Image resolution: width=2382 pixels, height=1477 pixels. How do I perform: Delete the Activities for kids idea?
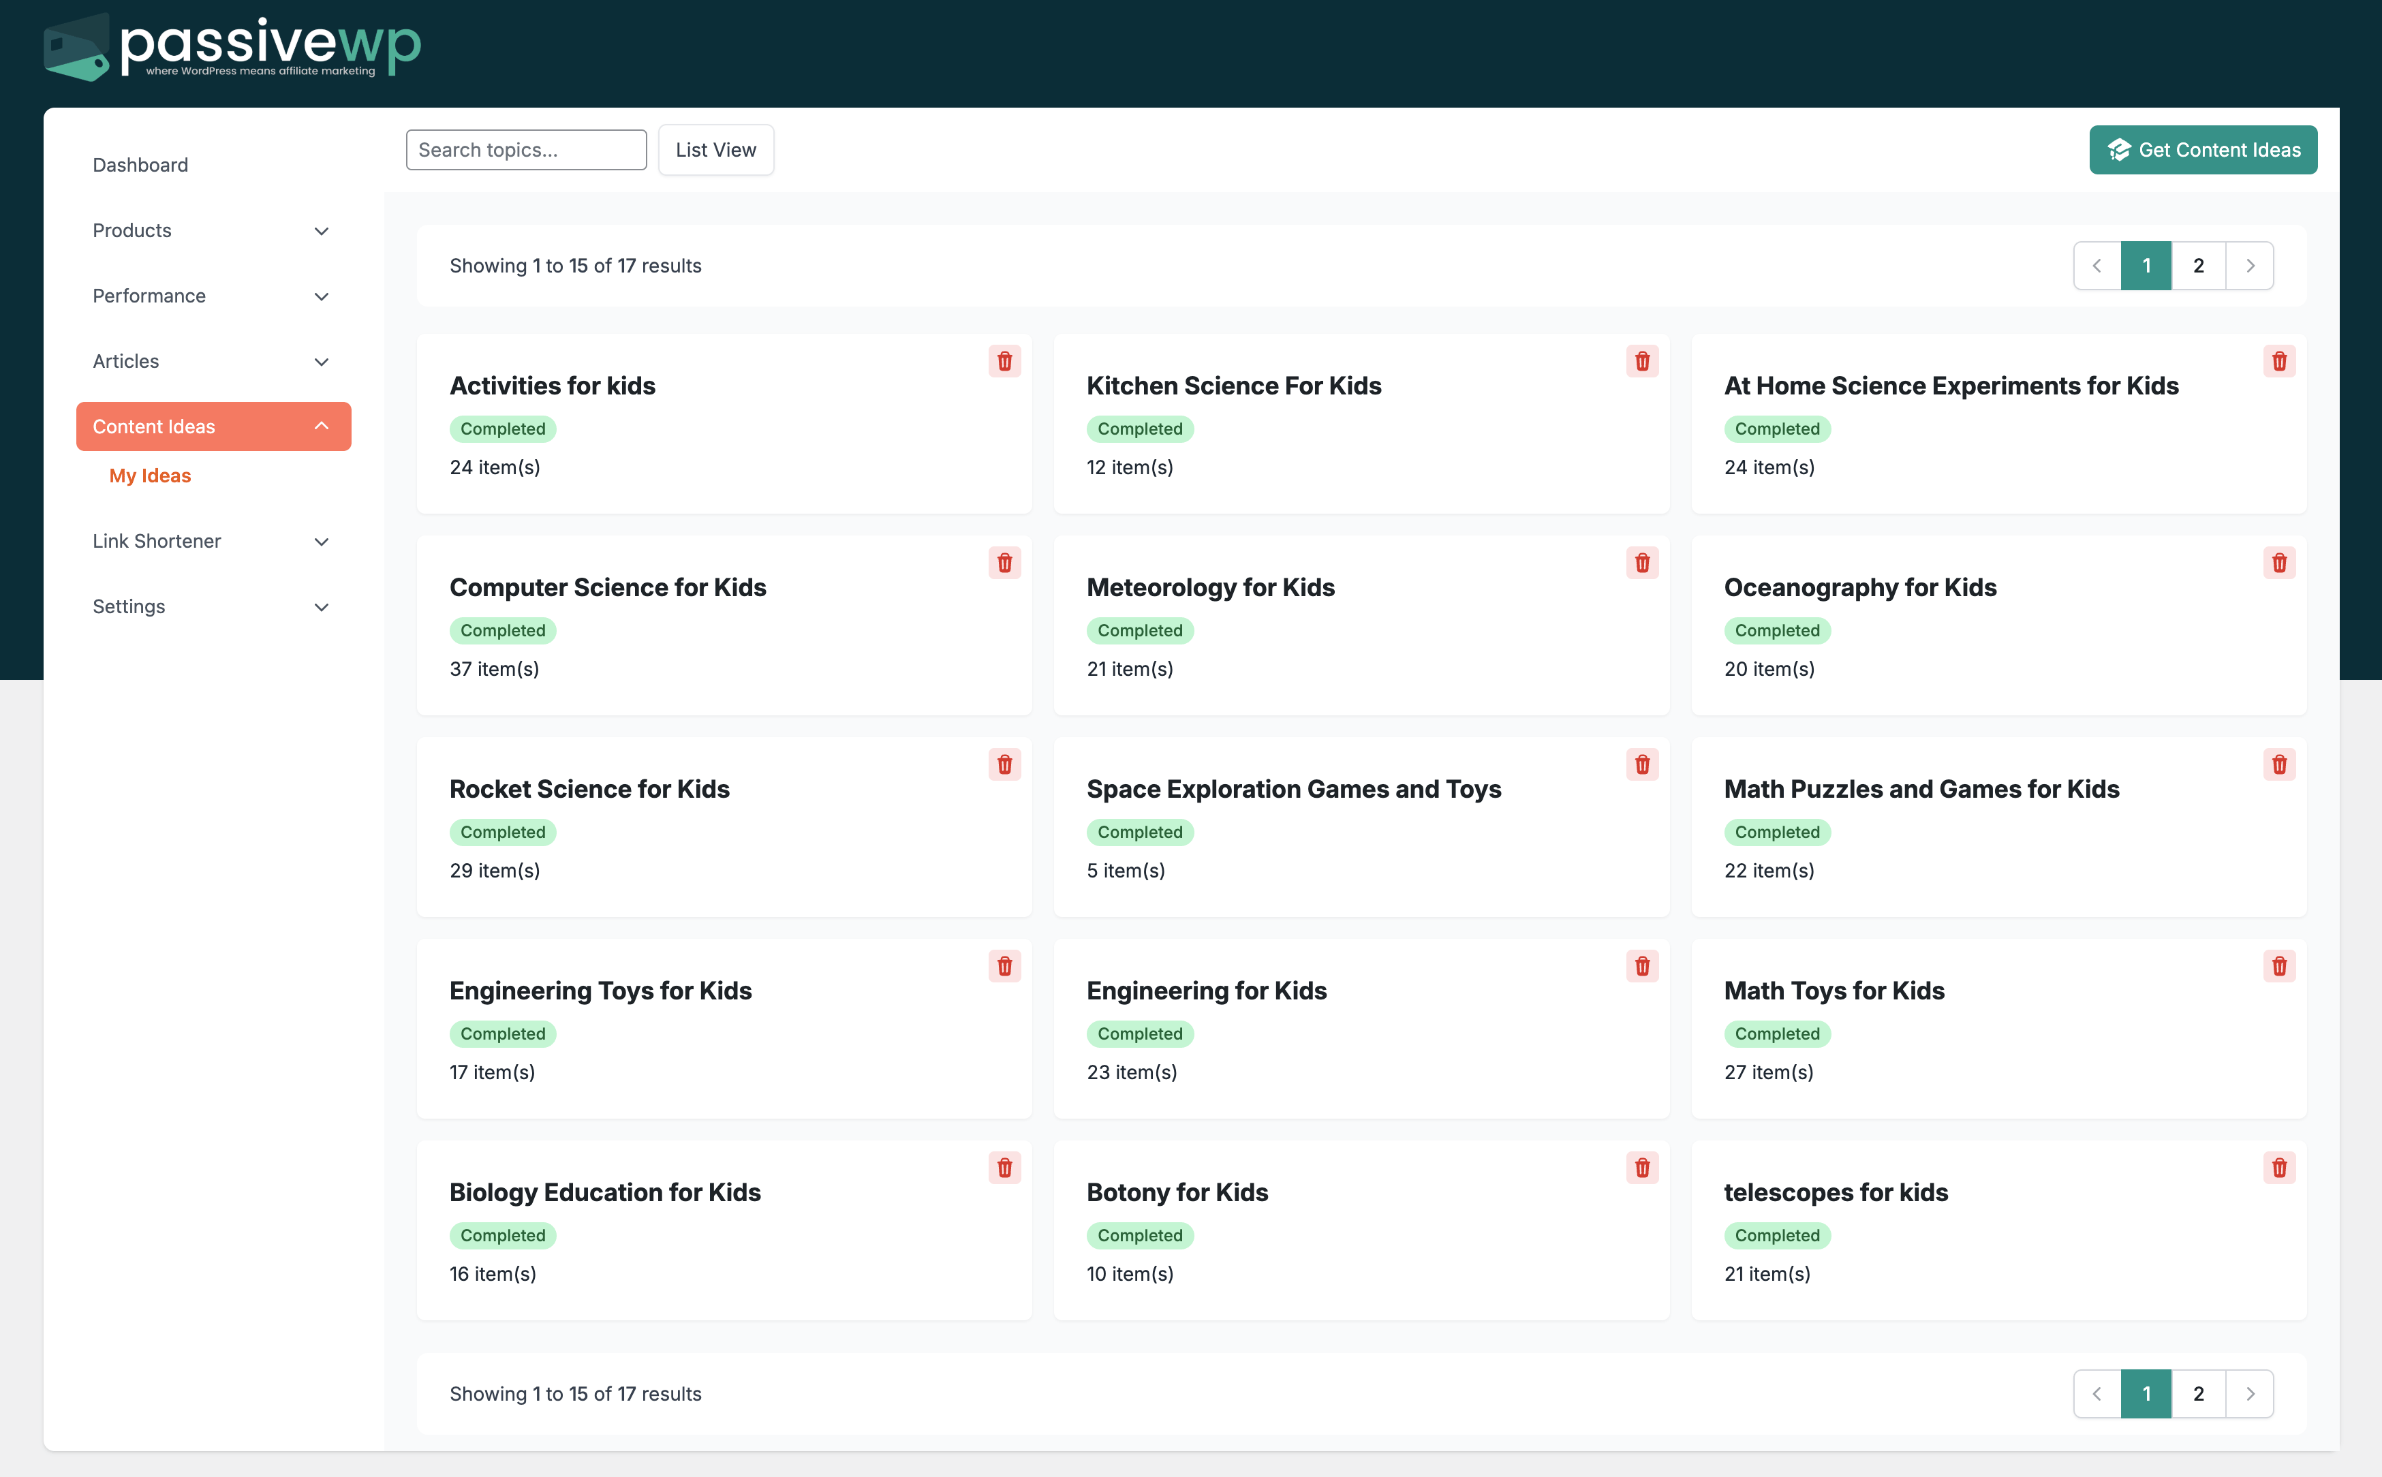point(1004,362)
